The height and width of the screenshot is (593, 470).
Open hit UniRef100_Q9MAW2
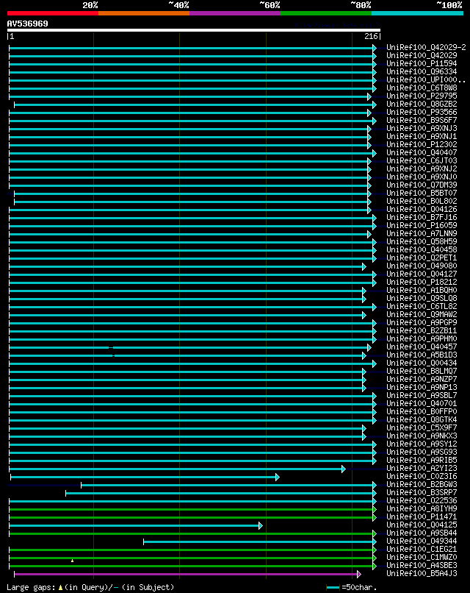[422, 314]
